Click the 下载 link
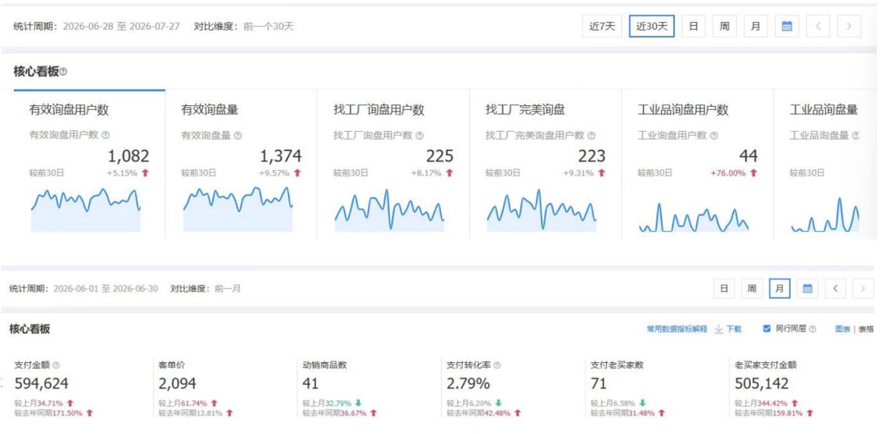This screenshot has width=882, height=434. (734, 329)
